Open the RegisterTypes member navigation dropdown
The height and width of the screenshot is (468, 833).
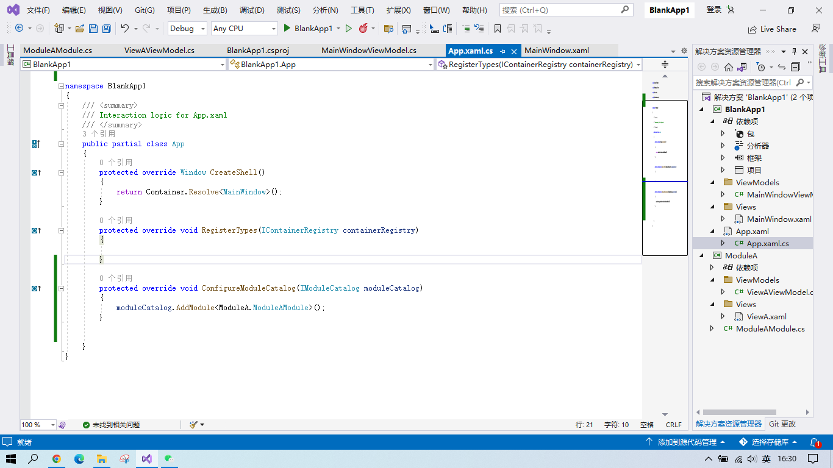[539, 64]
